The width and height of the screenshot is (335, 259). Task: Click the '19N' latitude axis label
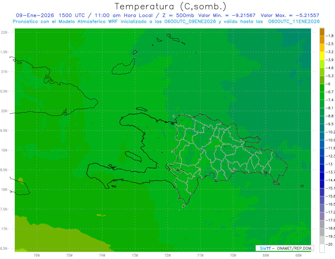(x=4, y=150)
